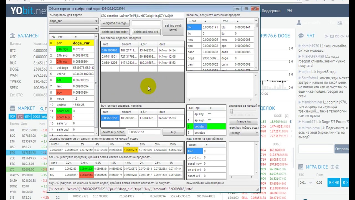Screen dimensions: 355x200
Task: Click the chat message input box
Action: click(x=316, y=149)
